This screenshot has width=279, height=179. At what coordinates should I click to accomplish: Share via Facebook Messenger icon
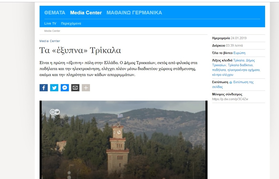tap(65, 88)
